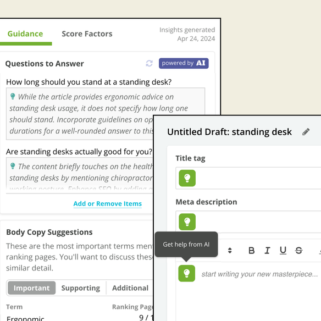Click the Meta description input field

[x=248, y=222]
